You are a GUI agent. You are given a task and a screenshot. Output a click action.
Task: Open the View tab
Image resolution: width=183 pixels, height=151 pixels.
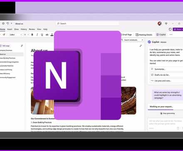click(39, 29)
